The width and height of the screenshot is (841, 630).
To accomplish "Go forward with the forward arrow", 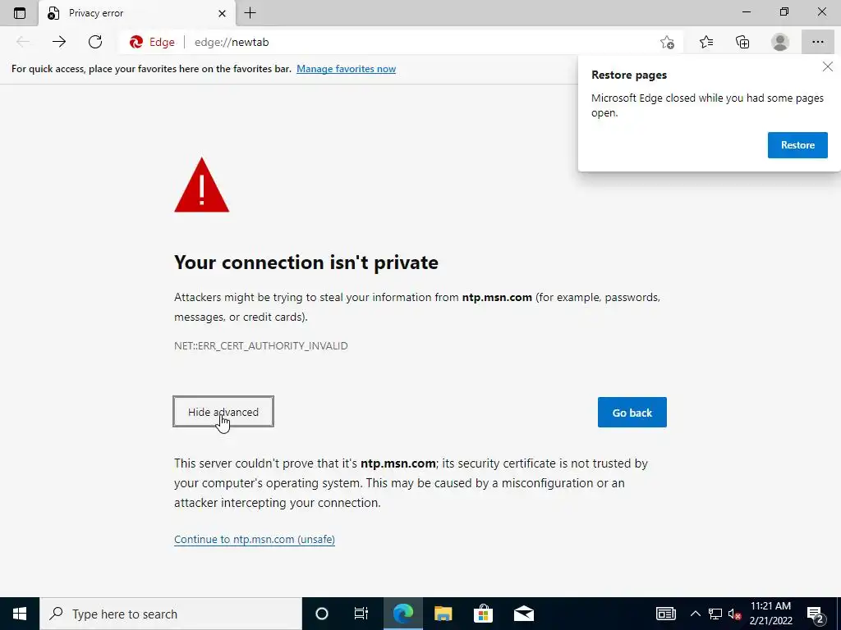I will click(59, 42).
